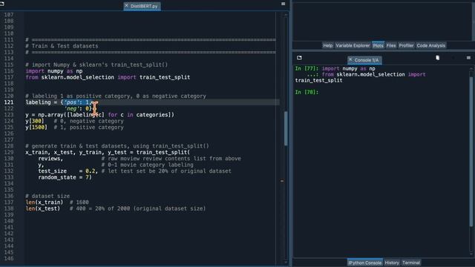475x267 pixels.
Task: Switch to the Terminal bottom tab
Action: (410, 263)
